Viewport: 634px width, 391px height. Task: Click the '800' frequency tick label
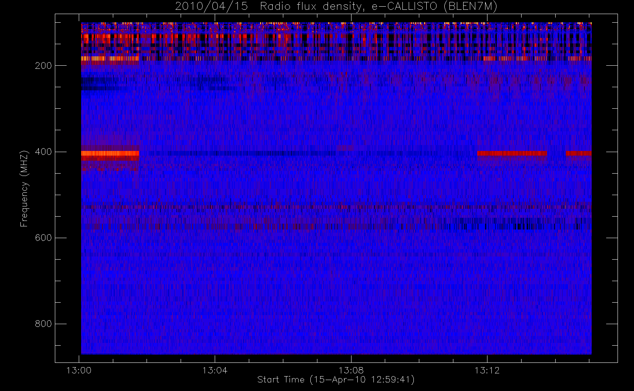(43, 324)
